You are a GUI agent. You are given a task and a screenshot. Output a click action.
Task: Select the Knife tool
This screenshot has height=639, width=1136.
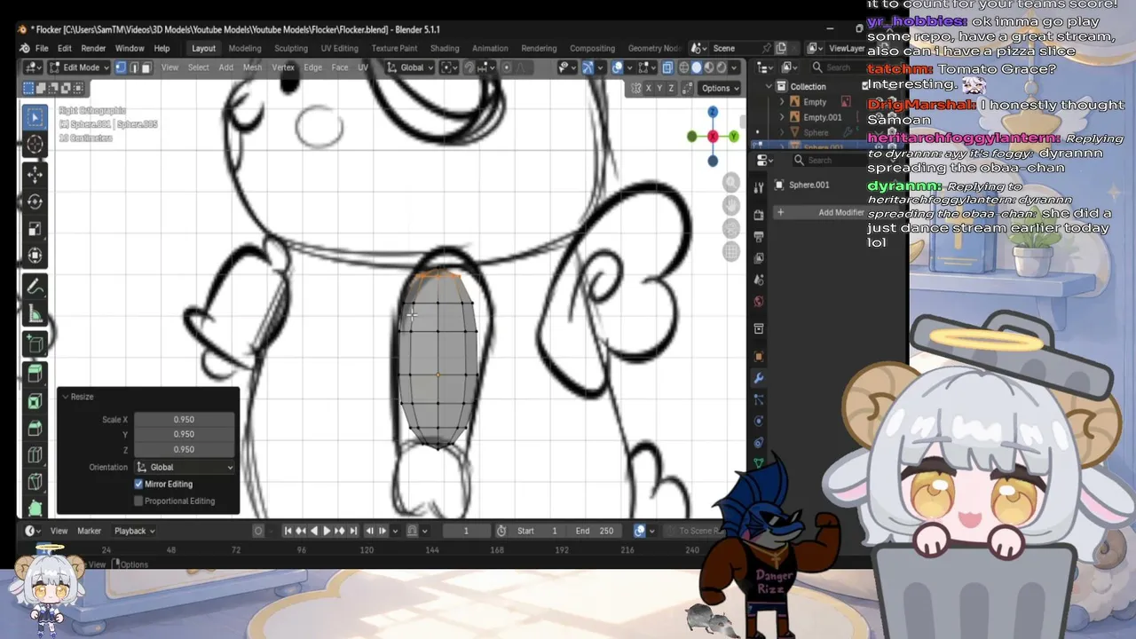click(x=35, y=482)
